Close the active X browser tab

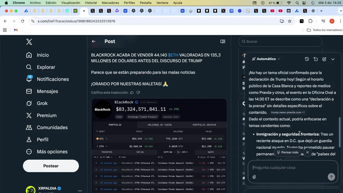point(84,11)
